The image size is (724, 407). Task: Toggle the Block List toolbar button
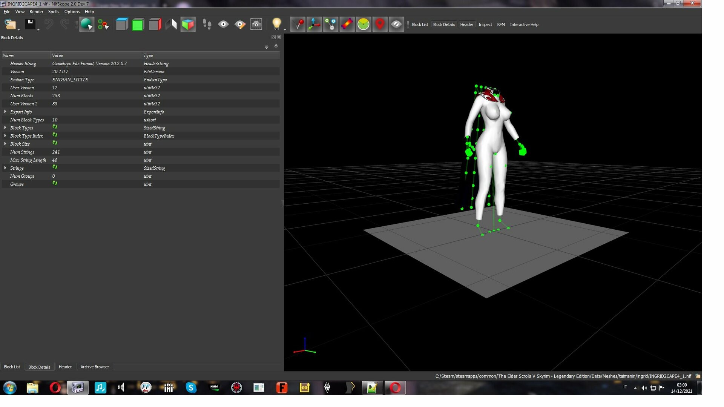(x=420, y=25)
